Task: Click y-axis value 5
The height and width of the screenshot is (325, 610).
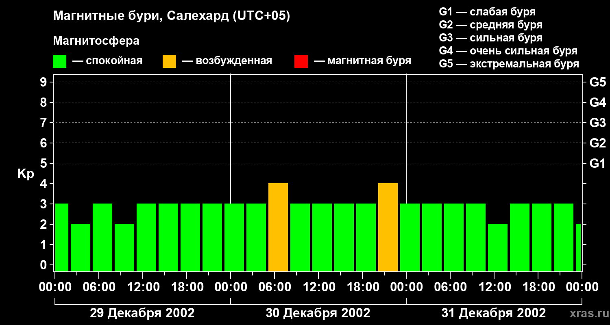Action: (44, 163)
